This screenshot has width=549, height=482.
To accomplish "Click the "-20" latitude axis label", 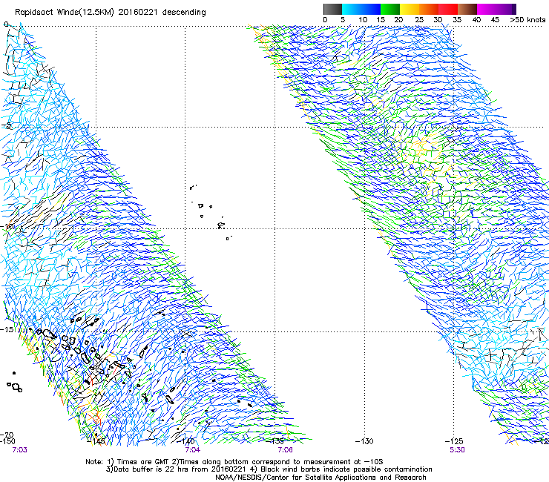I will point(7,435).
